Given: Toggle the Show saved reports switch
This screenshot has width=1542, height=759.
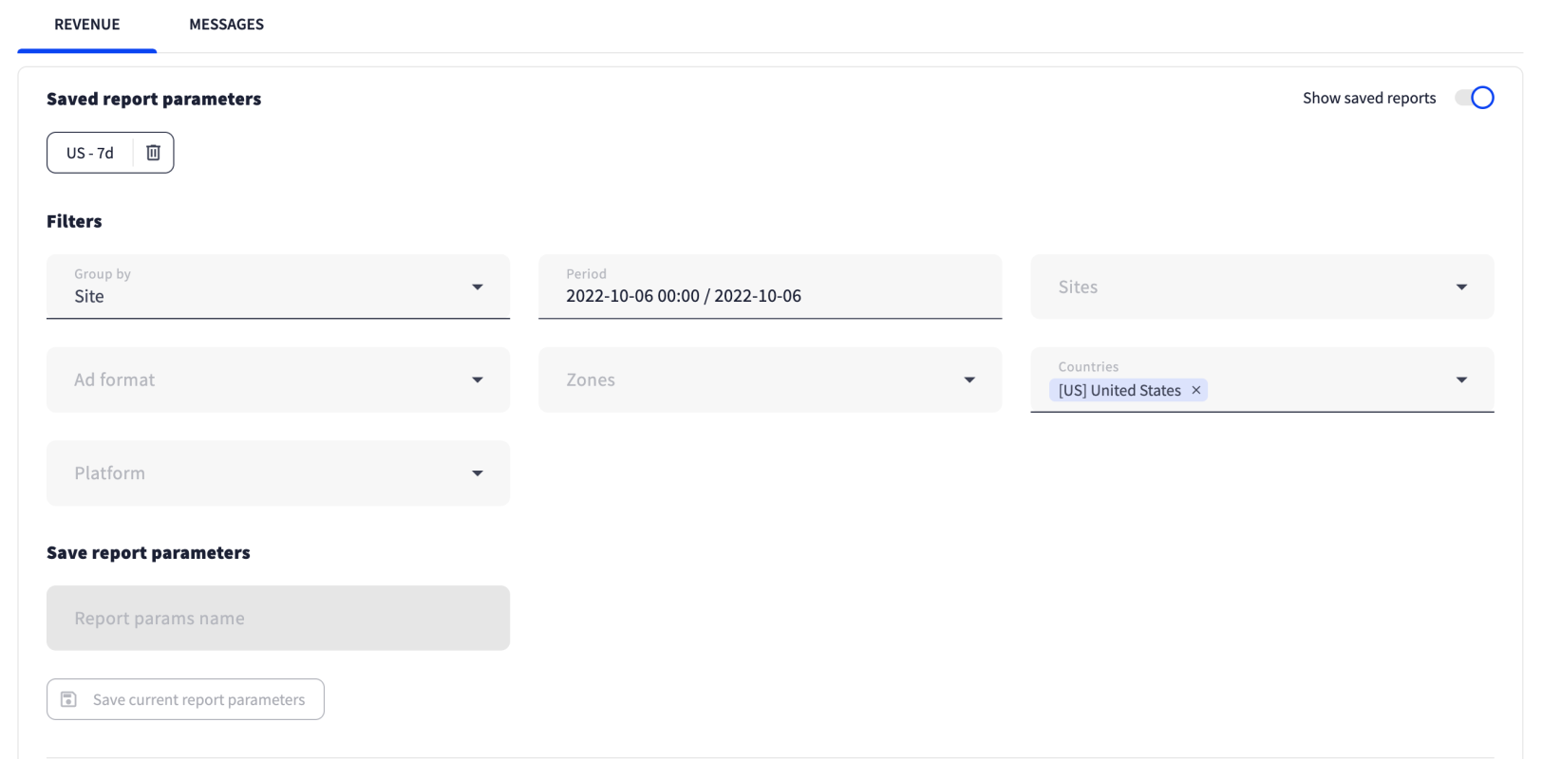Looking at the screenshot, I should pos(1475,98).
